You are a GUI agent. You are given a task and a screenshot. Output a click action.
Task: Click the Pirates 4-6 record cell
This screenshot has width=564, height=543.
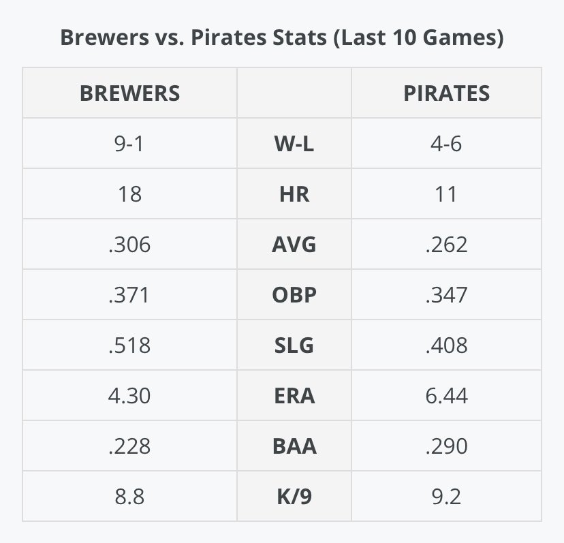click(446, 144)
